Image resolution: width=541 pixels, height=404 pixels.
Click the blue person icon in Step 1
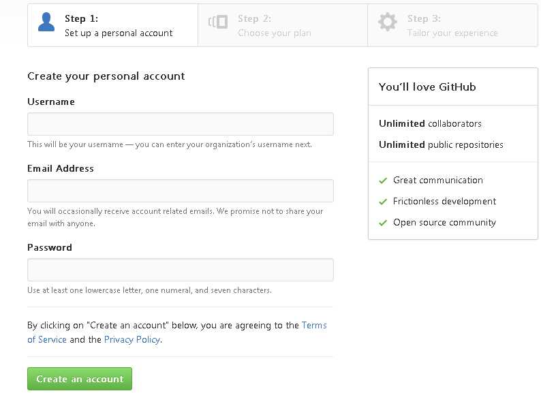(x=46, y=22)
